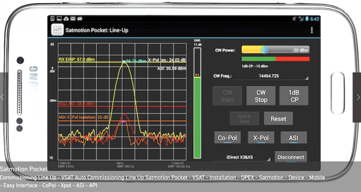Tap the signal strength icon
361x192 pixels.
301,19
